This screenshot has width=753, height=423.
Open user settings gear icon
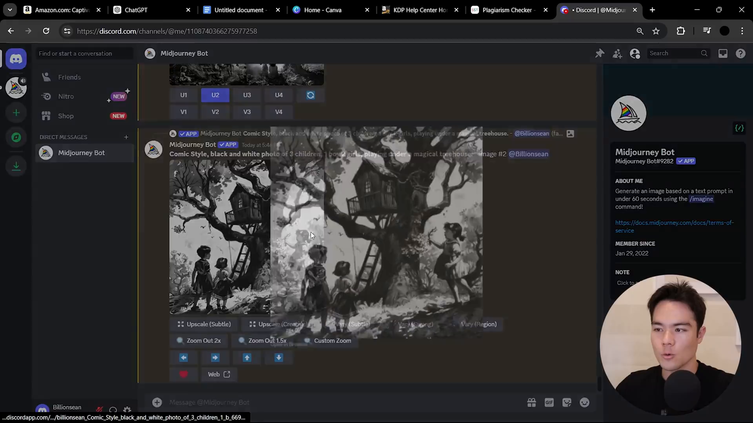coord(127,410)
